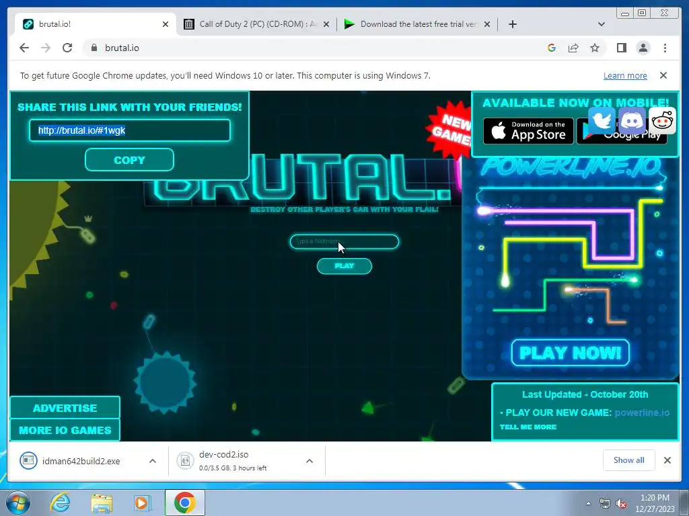Click PLAY NOW on Powerline.io ad

tap(571, 353)
